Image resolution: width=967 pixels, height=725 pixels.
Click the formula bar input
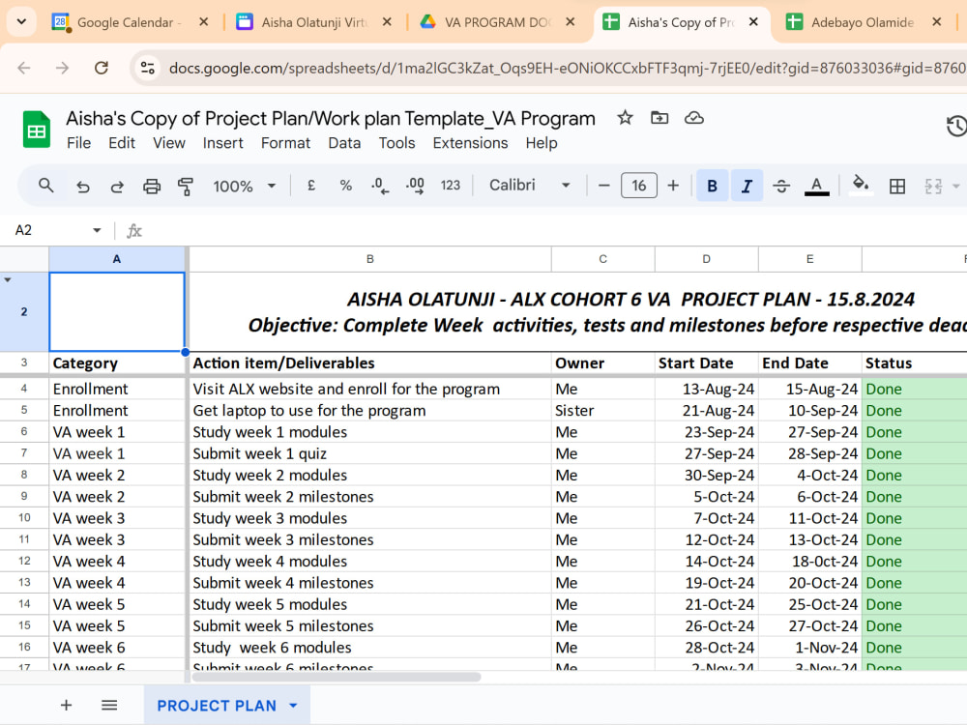point(555,231)
